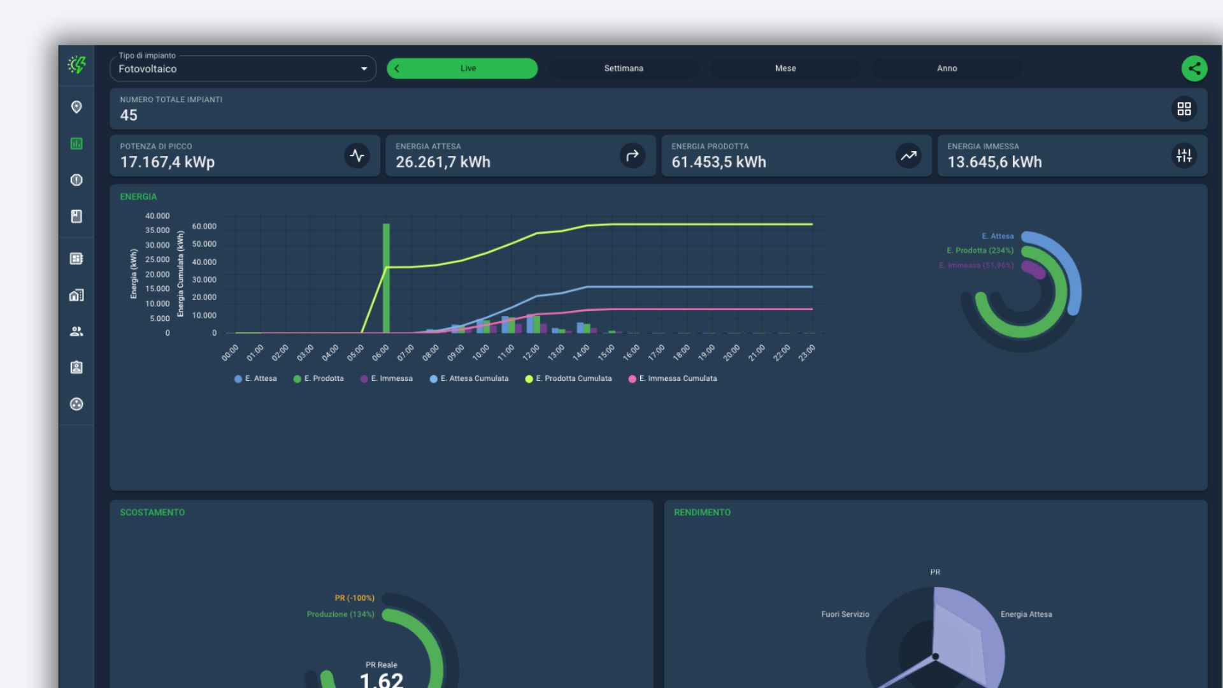Click the pulse icon on Potenza di Picco

click(357, 155)
